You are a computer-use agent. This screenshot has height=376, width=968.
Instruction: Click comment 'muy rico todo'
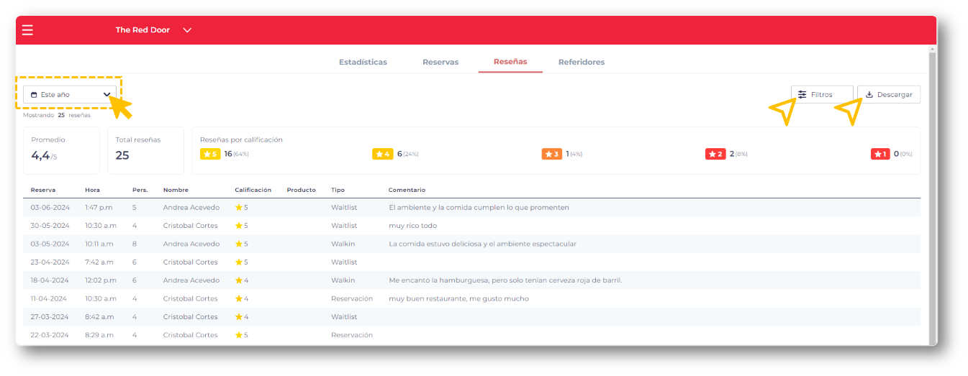pos(412,226)
